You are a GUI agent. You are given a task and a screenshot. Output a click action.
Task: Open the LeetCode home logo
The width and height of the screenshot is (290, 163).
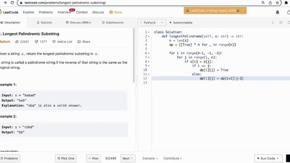pyautogui.click(x=9, y=12)
